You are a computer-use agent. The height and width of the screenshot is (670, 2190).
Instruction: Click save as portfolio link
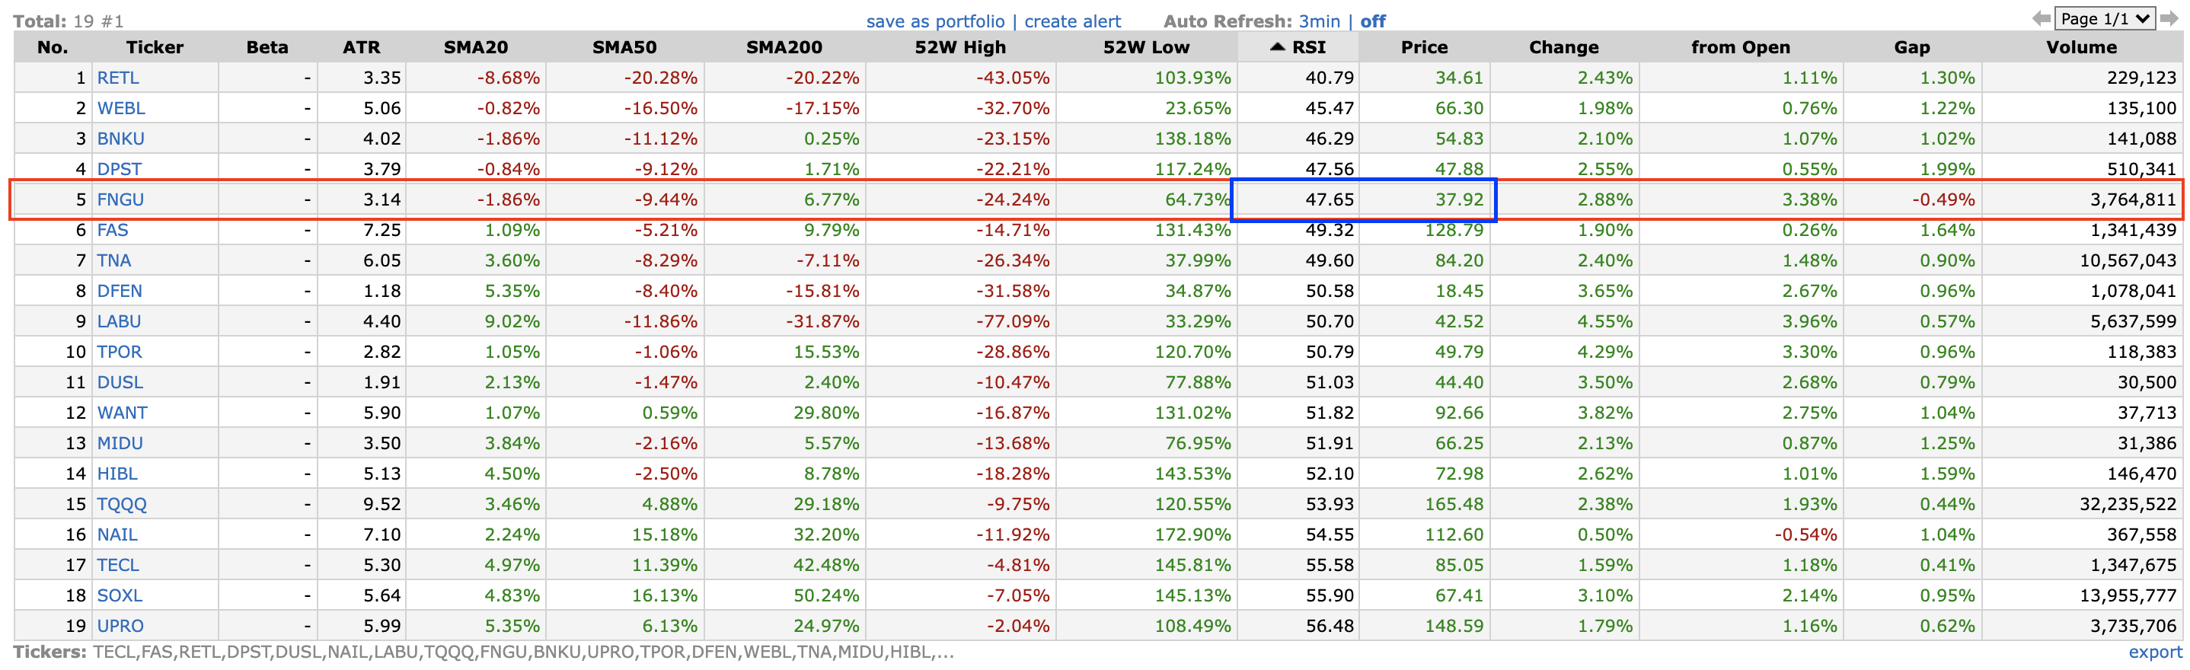(x=935, y=21)
